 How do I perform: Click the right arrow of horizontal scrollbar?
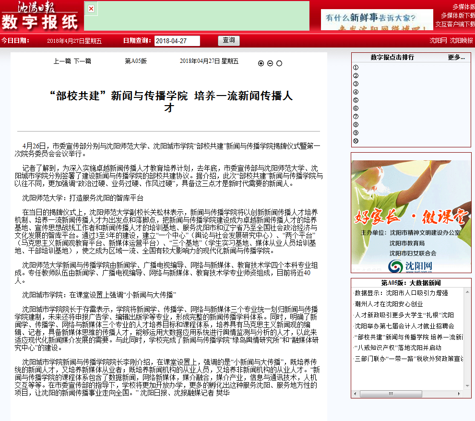point(460,393)
